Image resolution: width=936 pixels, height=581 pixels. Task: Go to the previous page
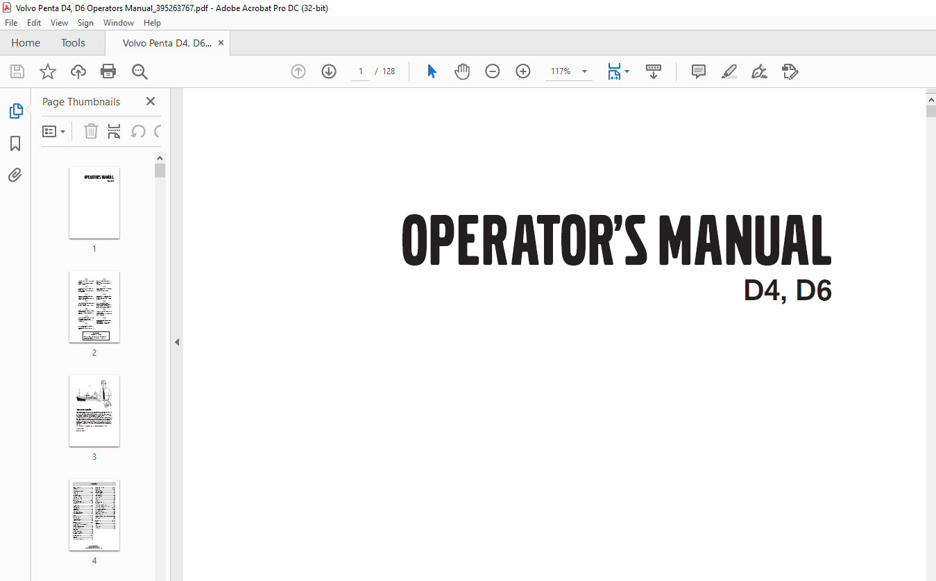click(298, 71)
